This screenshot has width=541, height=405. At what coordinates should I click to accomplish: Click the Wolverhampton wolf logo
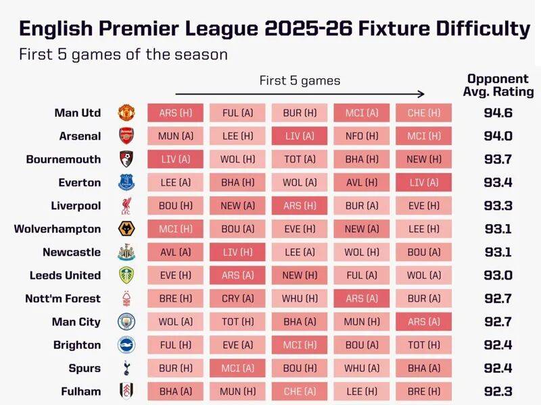tap(126, 229)
